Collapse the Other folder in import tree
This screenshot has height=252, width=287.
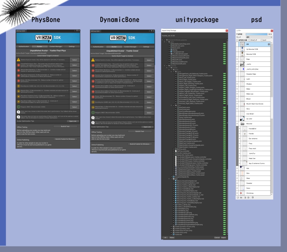171,106
